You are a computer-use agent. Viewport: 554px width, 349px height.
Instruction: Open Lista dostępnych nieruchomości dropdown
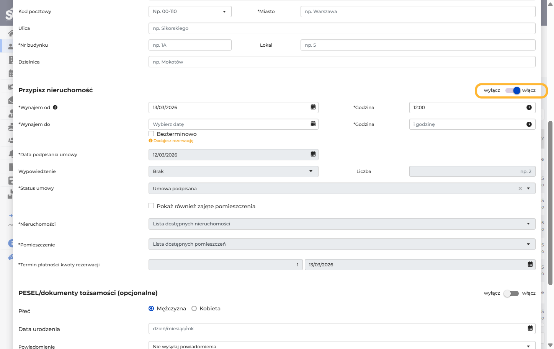(342, 224)
